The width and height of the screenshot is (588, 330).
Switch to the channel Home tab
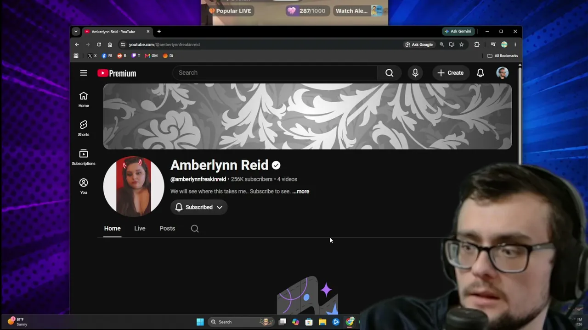pos(113,228)
